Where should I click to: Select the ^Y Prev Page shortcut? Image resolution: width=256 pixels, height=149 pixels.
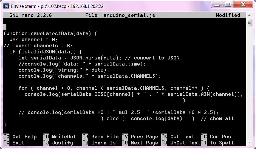click(x=140, y=137)
